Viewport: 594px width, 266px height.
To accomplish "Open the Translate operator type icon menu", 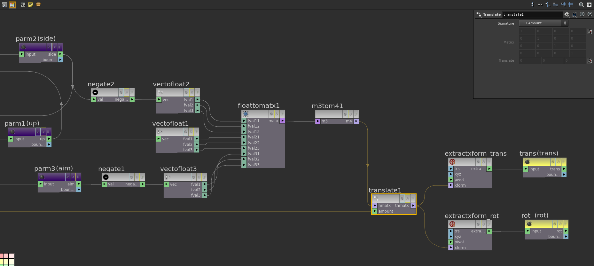I will (x=479, y=14).
